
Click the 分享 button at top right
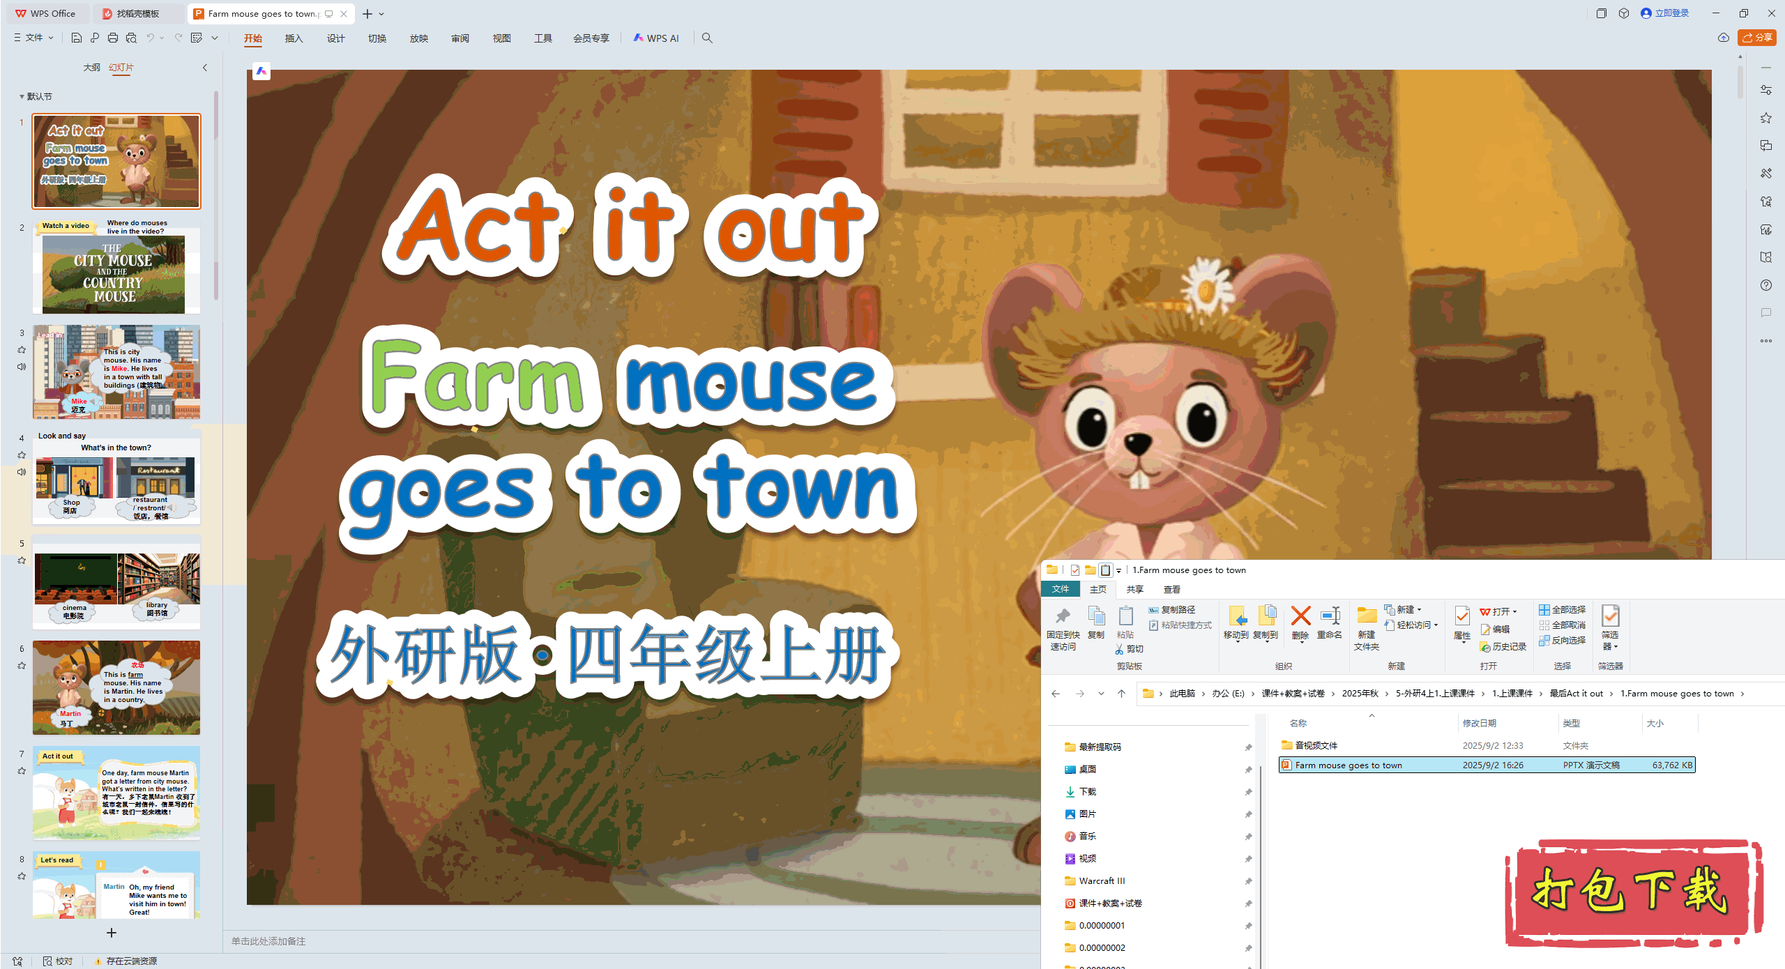pos(1757,38)
